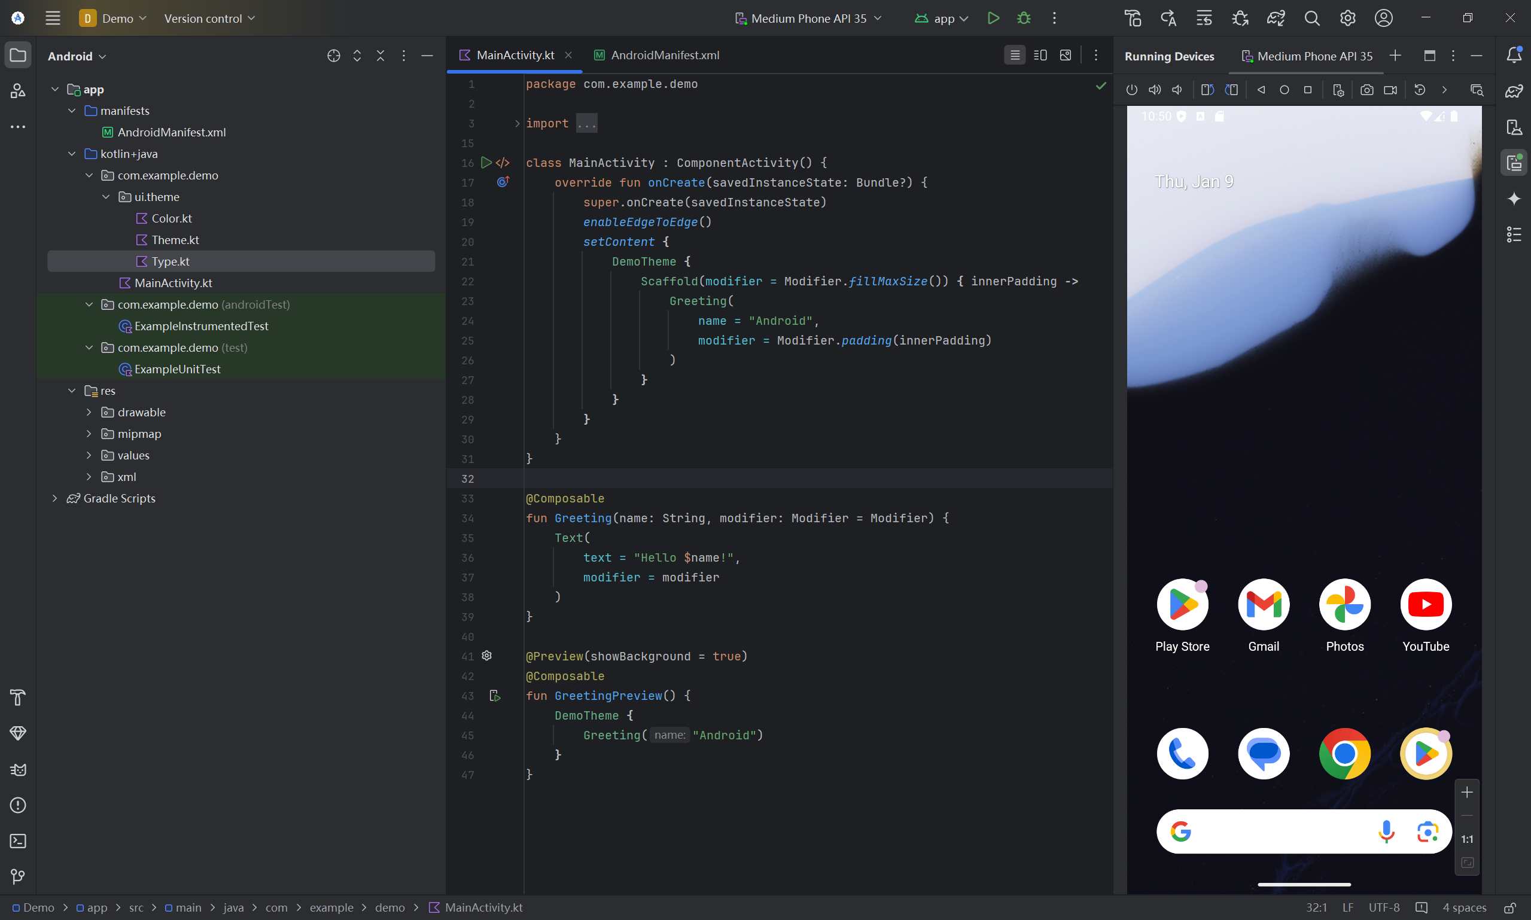Click the Debug app bug icon
This screenshot has height=920, width=1531.
(x=1024, y=18)
